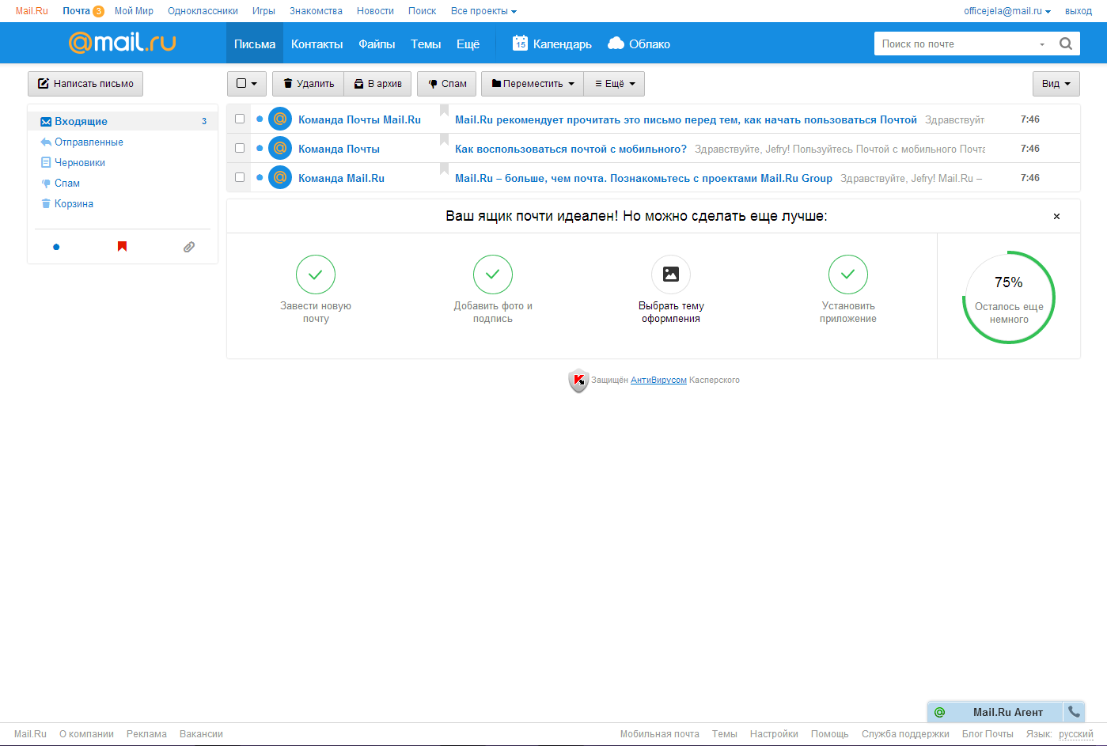Click Написать письмо compose button
The image size is (1107, 746).
click(x=85, y=84)
